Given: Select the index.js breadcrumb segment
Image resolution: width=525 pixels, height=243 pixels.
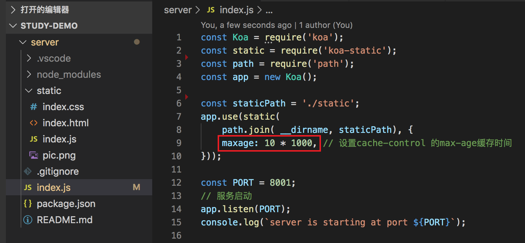Looking at the screenshot, I should pyautogui.click(x=236, y=10).
